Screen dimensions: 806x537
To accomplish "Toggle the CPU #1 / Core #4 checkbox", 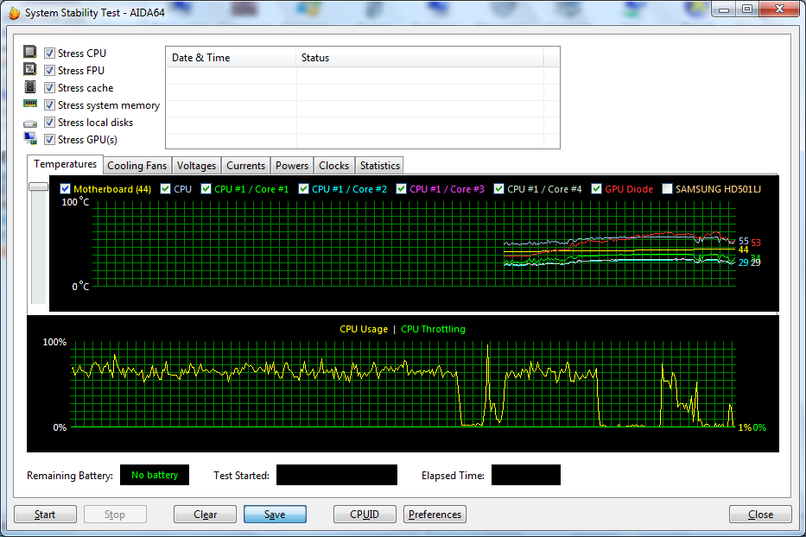I will click(498, 188).
